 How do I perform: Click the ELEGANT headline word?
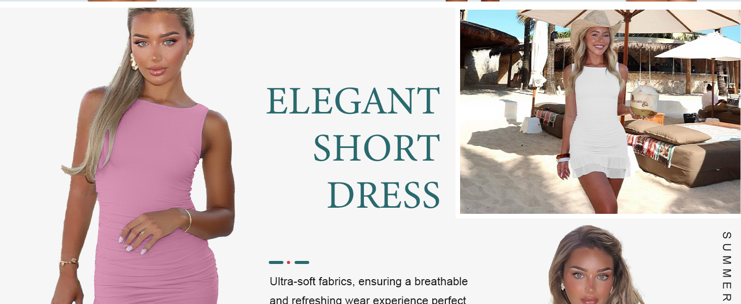click(353, 101)
